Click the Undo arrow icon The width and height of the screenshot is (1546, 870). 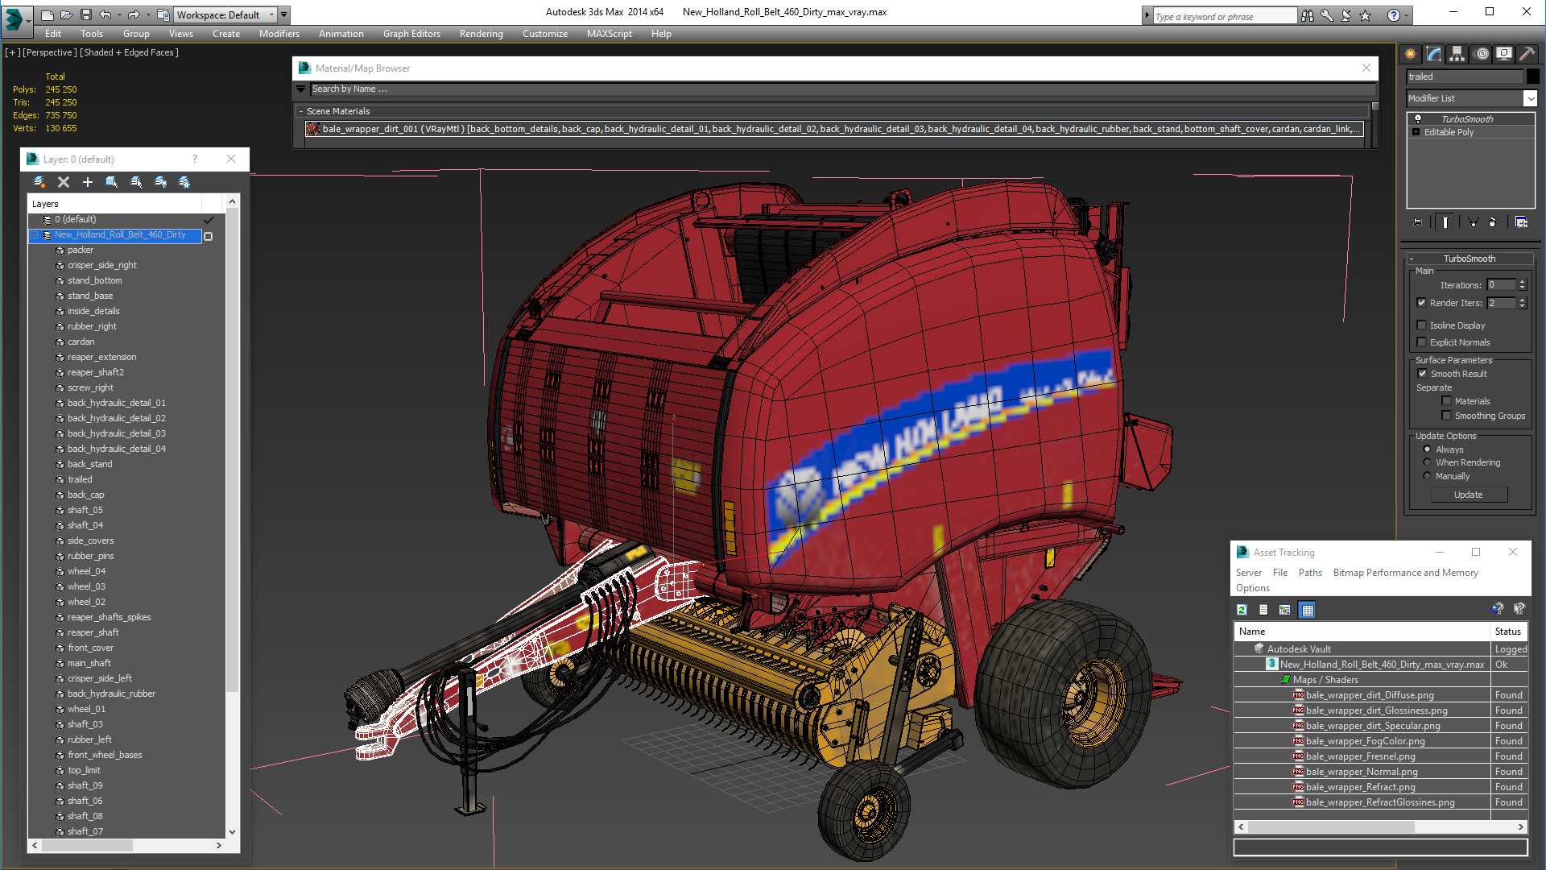[x=105, y=14]
